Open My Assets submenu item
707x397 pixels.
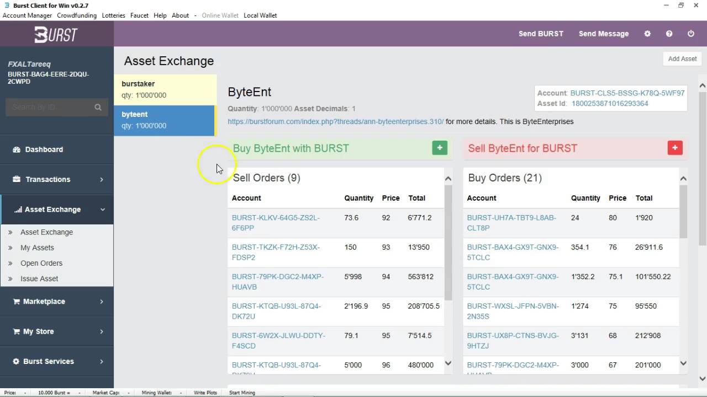click(x=37, y=248)
